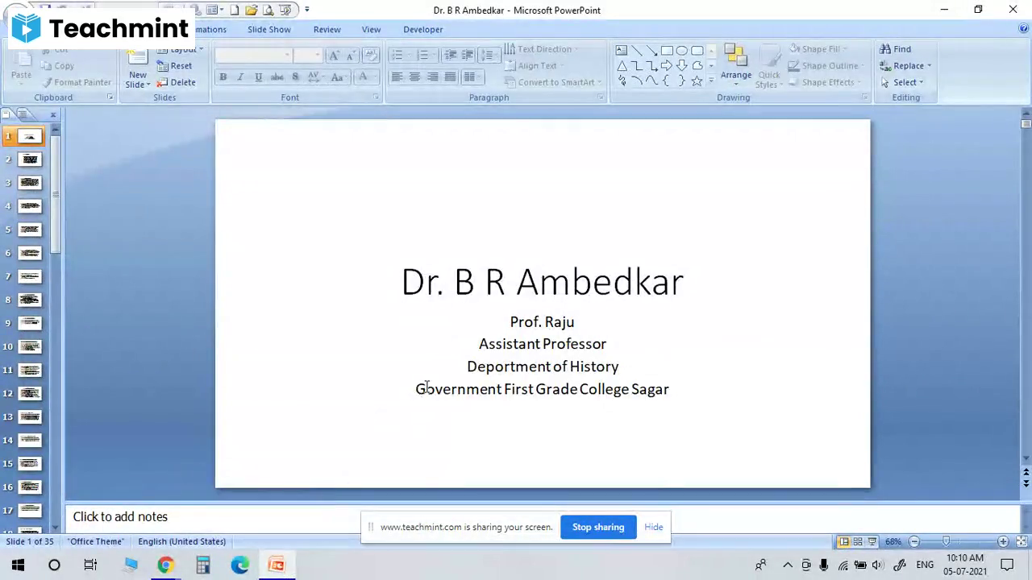Toggle Align Text Left
This screenshot has width=1032, height=580.
[397, 77]
